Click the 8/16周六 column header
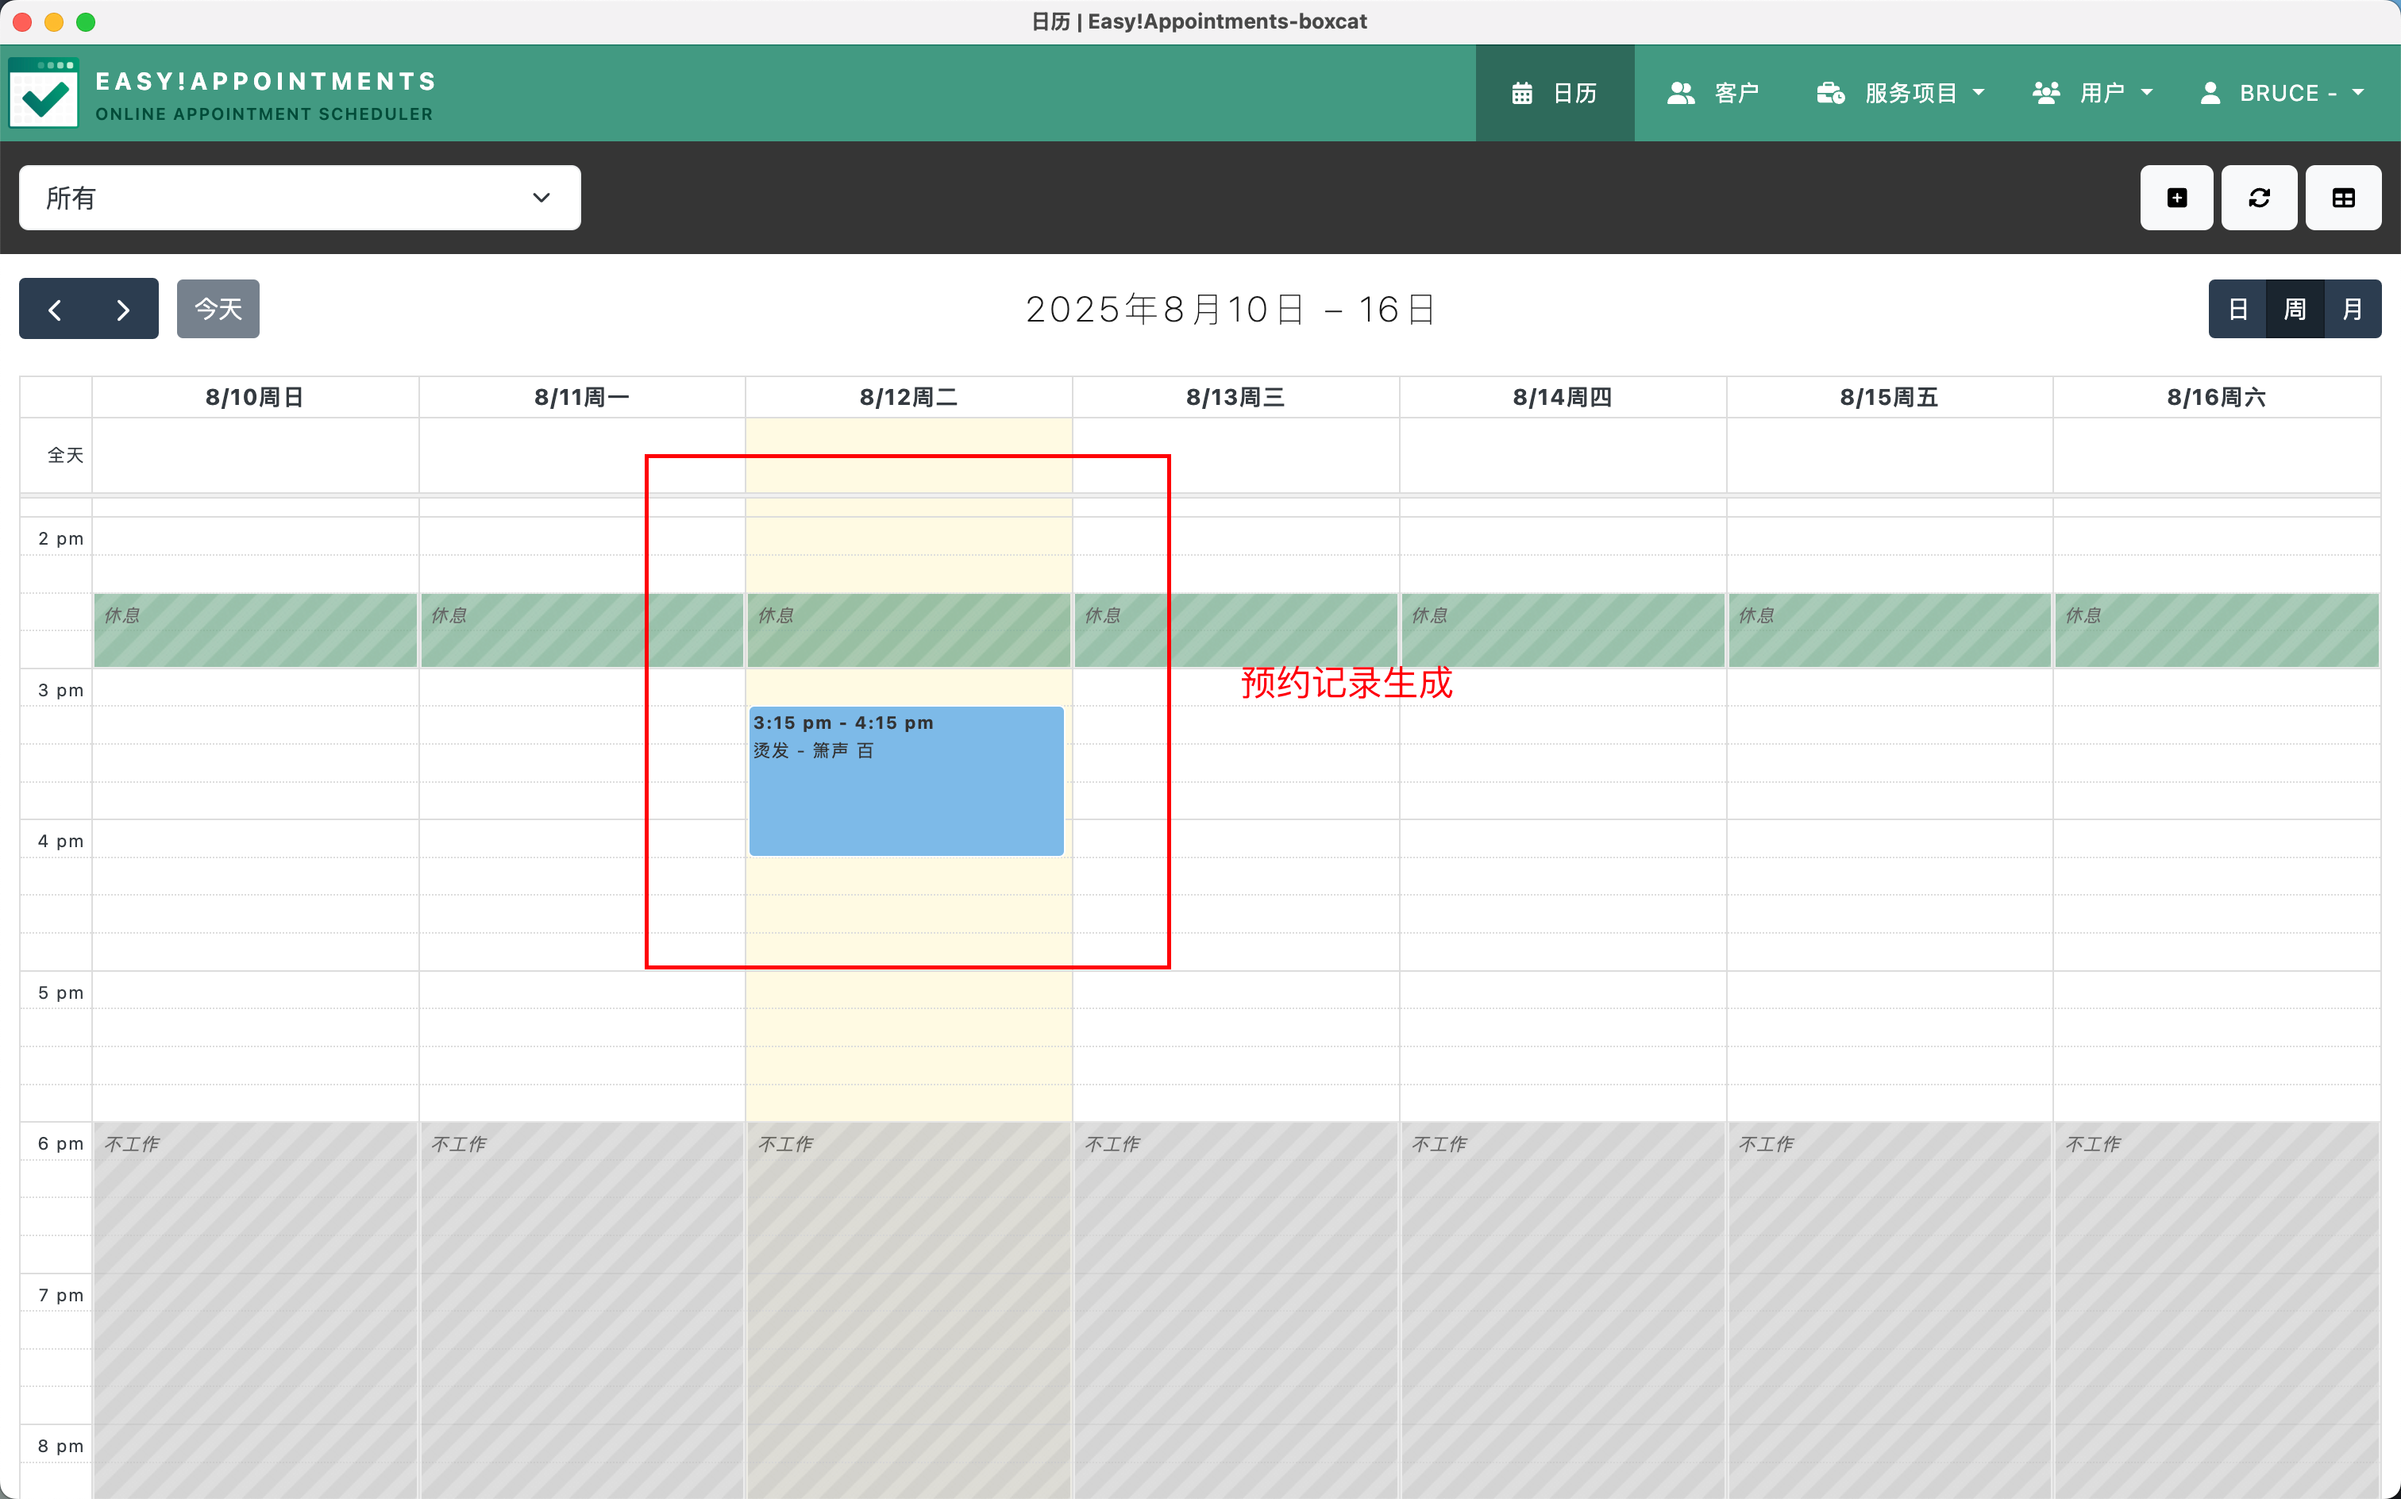2401x1499 pixels. click(x=2217, y=398)
